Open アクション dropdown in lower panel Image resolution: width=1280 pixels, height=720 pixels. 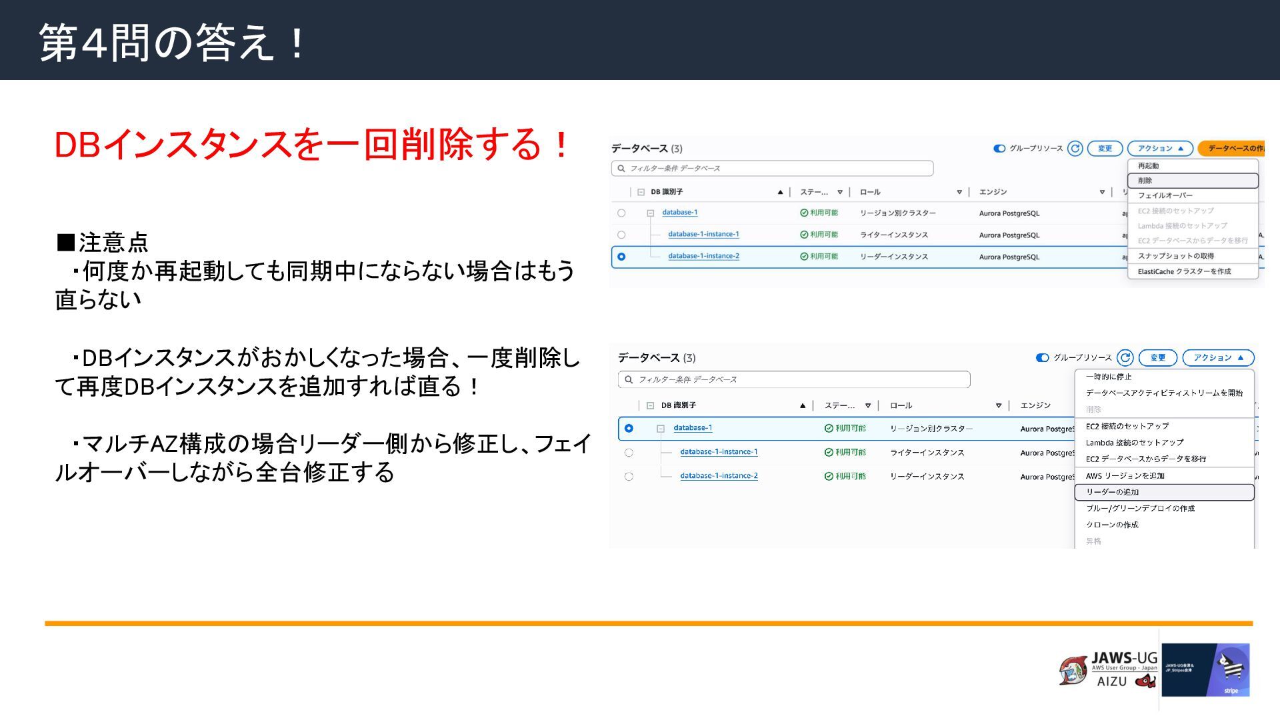coord(1218,358)
